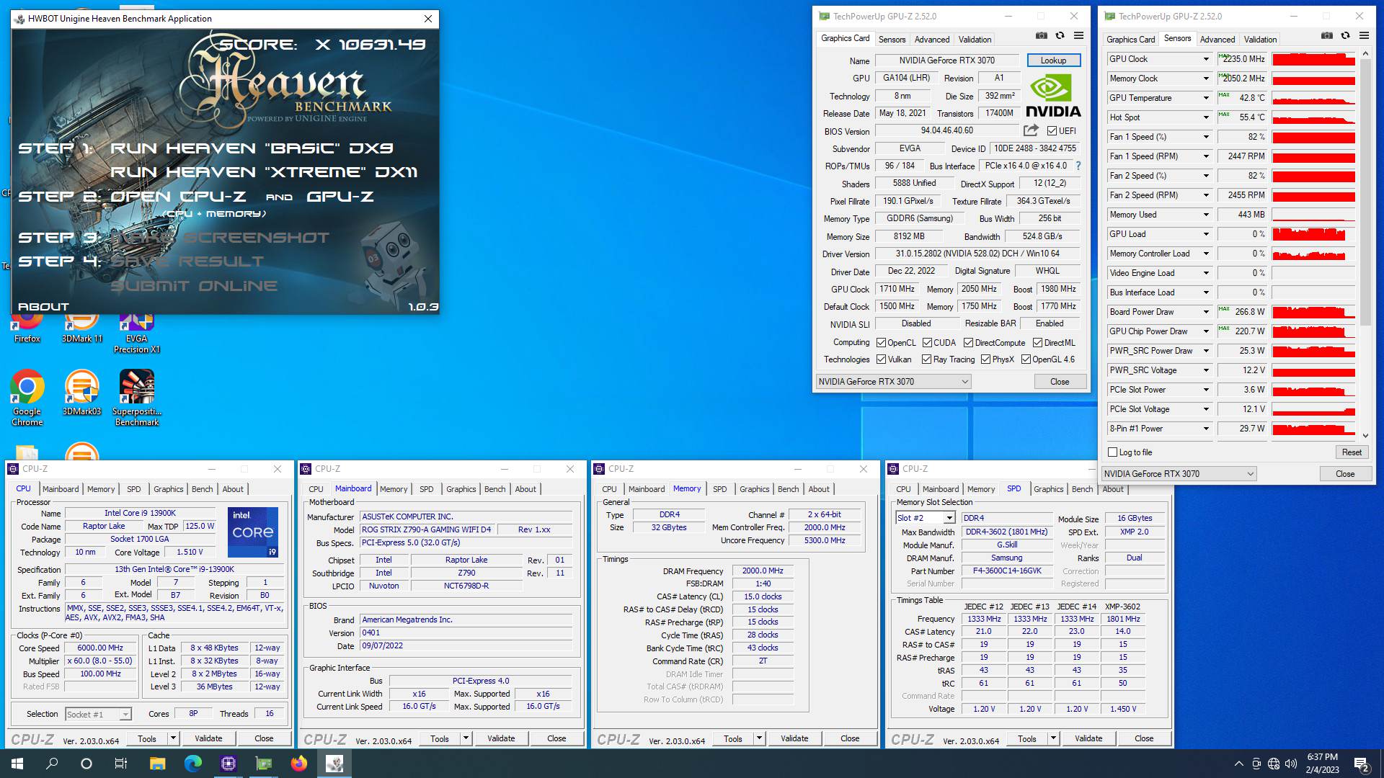This screenshot has width=1384, height=778.
Task: Click the NVIDIA logo in GPU-Z
Action: [x=1053, y=96]
